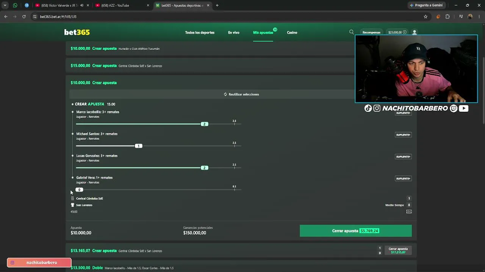Expand the Huracán v Club Atlético Tucumán bet

241,48
